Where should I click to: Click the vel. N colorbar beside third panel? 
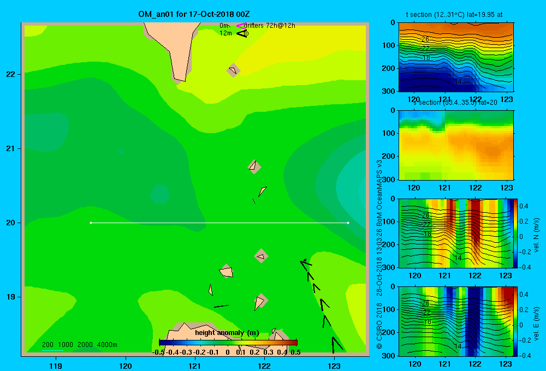tap(516, 234)
